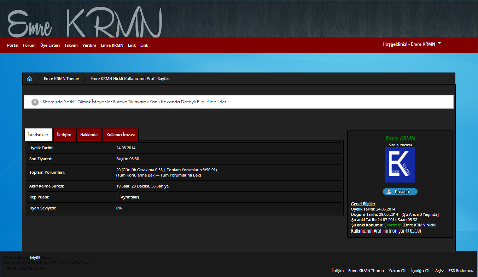Click the green Emre KRMN profile name
This screenshot has height=277, width=478.
tap(400, 138)
